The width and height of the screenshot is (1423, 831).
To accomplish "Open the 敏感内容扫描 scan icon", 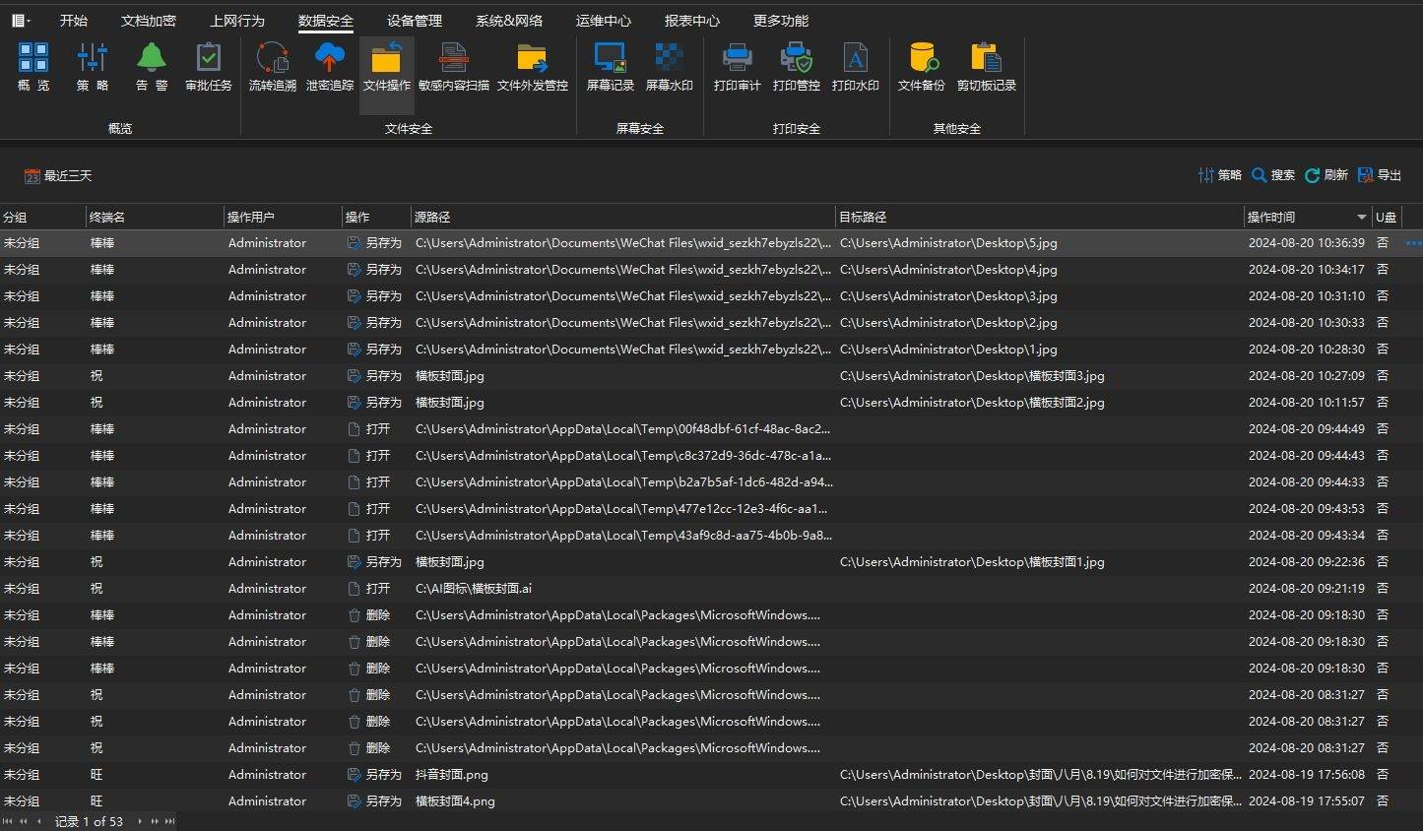I will [453, 67].
